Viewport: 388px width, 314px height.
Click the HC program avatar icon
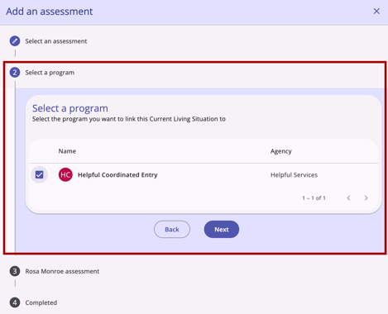click(x=65, y=174)
